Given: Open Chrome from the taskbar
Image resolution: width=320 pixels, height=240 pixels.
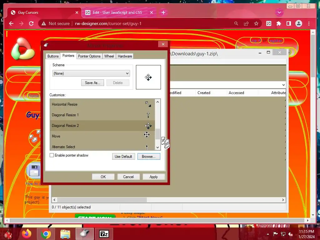Looking at the screenshot, I should coord(46,234).
